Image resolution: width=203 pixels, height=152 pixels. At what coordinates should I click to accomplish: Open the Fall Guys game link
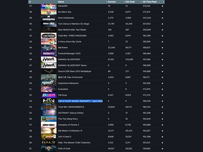(x=63, y=95)
